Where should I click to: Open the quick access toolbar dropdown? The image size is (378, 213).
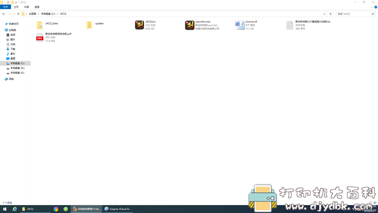(x=16, y=2)
